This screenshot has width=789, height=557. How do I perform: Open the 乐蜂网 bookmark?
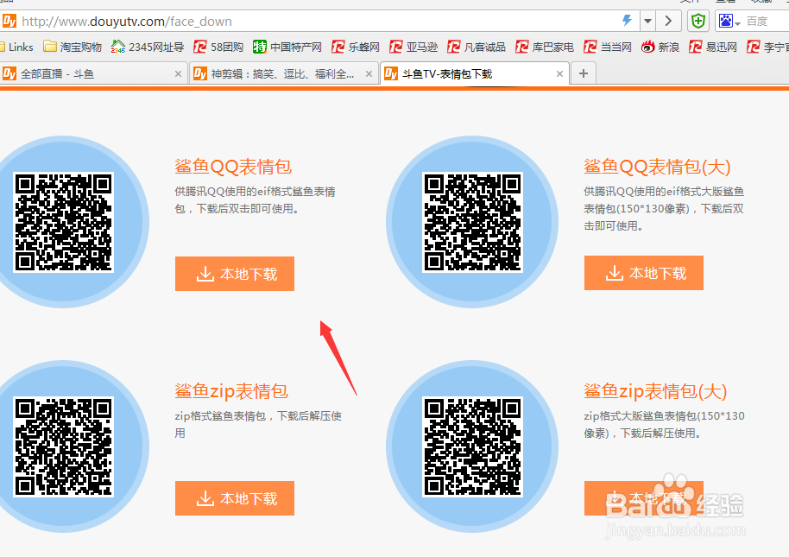pyautogui.click(x=356, y=47)
